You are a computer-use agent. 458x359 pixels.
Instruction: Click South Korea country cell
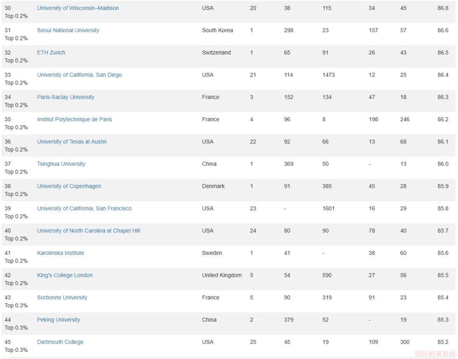(x=217, y=30)
